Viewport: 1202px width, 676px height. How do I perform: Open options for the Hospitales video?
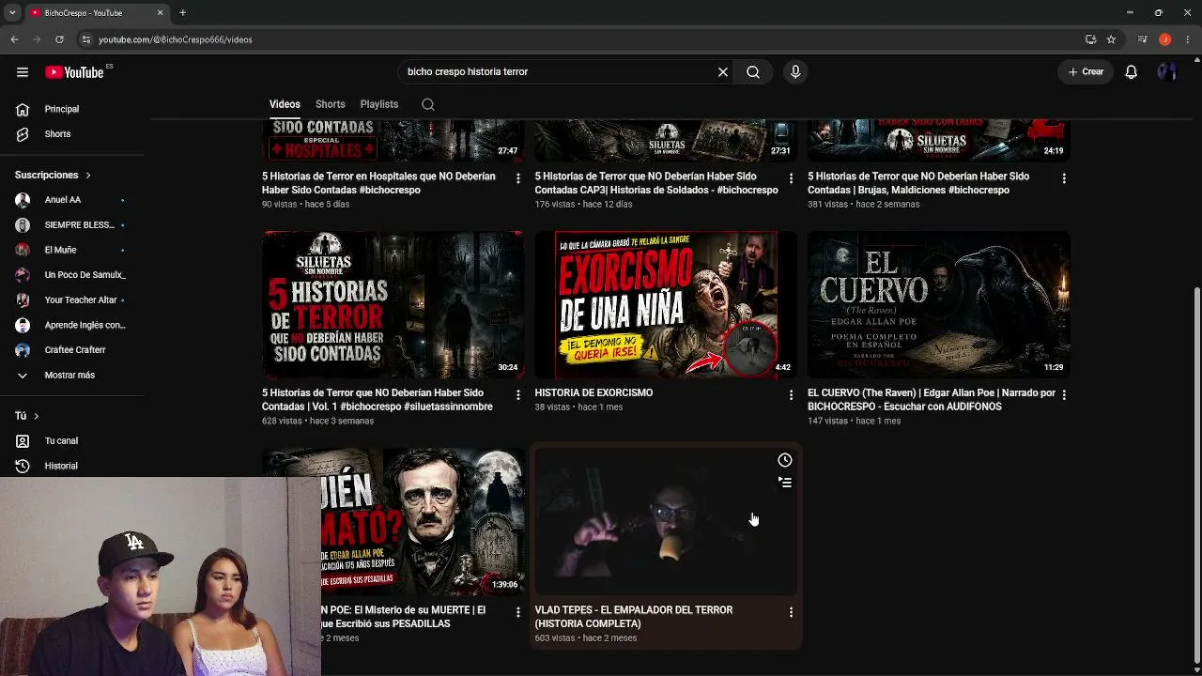point(517,178)
